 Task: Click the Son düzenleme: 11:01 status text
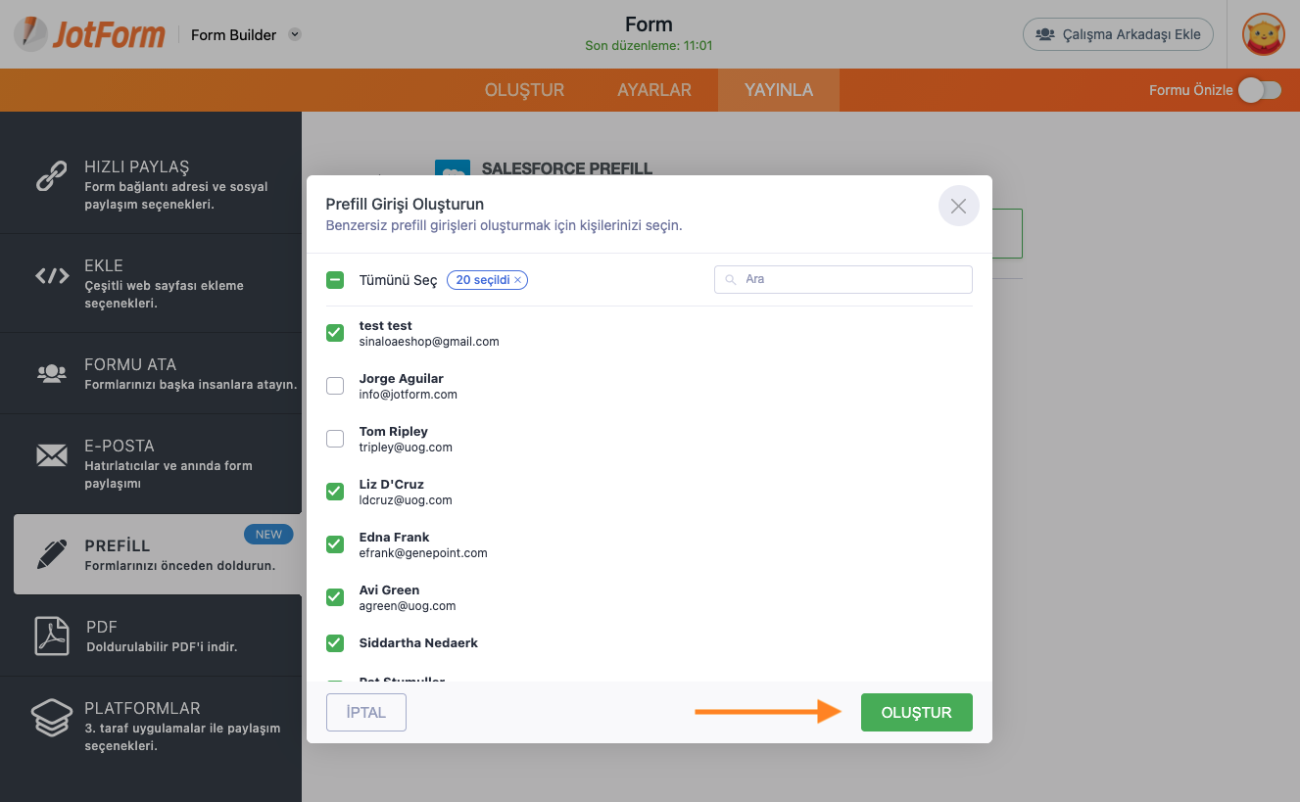click(649, 46)
